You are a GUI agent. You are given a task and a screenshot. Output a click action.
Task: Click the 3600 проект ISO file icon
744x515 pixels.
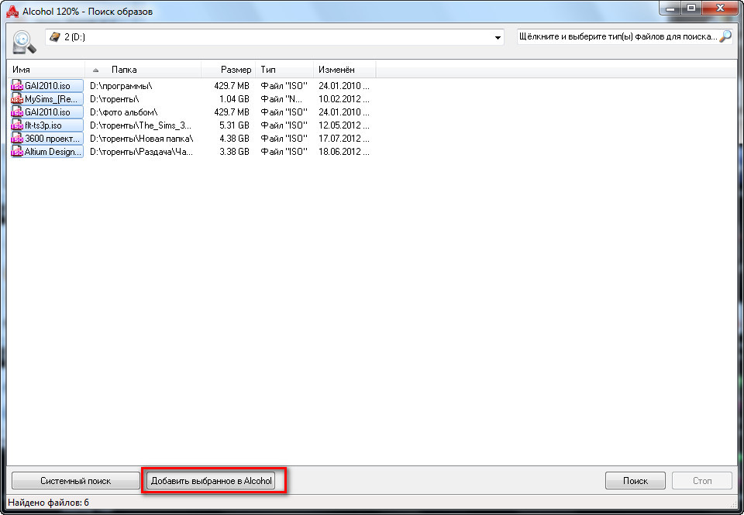(x=17, y=139)
